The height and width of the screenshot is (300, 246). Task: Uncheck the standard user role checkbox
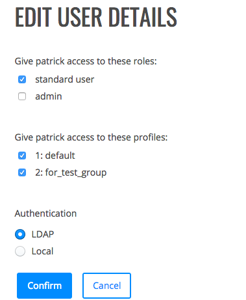[x=22, y=79]
